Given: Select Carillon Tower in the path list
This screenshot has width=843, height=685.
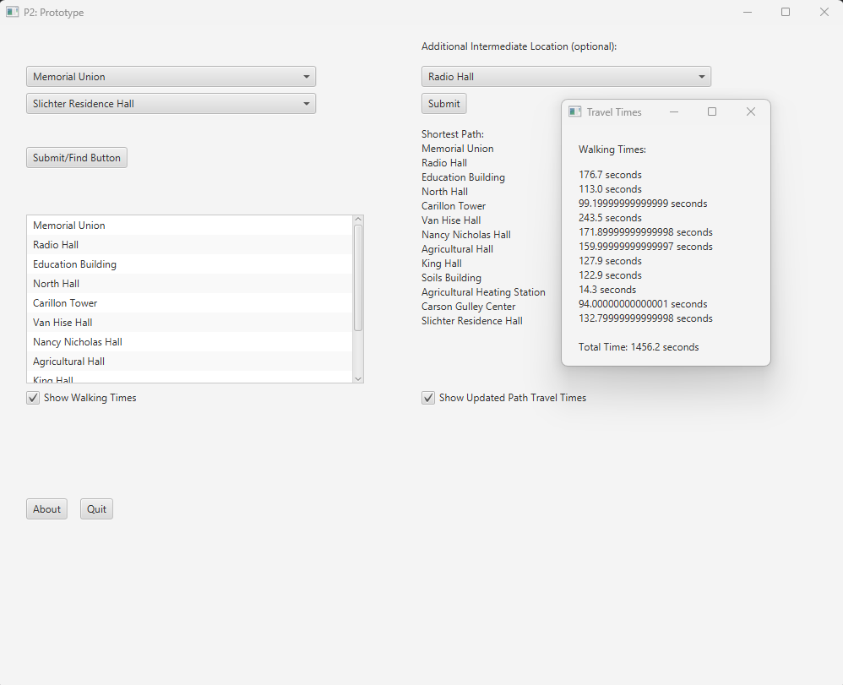Looking at the screenshot, I should tap(65, 303).
